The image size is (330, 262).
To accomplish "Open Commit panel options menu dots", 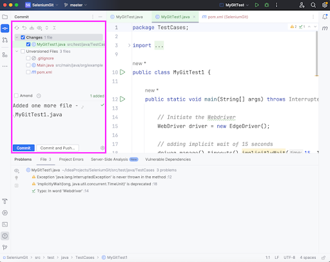I will point(93,17).
